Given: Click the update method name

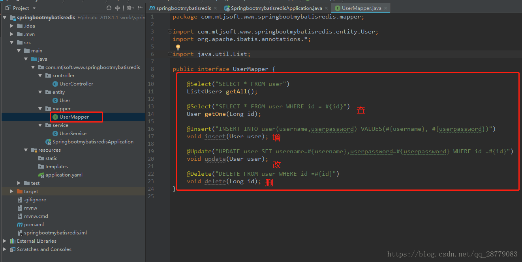Looking at the screenshot, I should click(x=215, y=159).
